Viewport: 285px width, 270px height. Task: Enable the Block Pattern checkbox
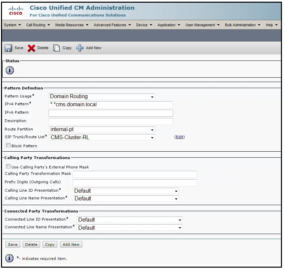[8, 145]
